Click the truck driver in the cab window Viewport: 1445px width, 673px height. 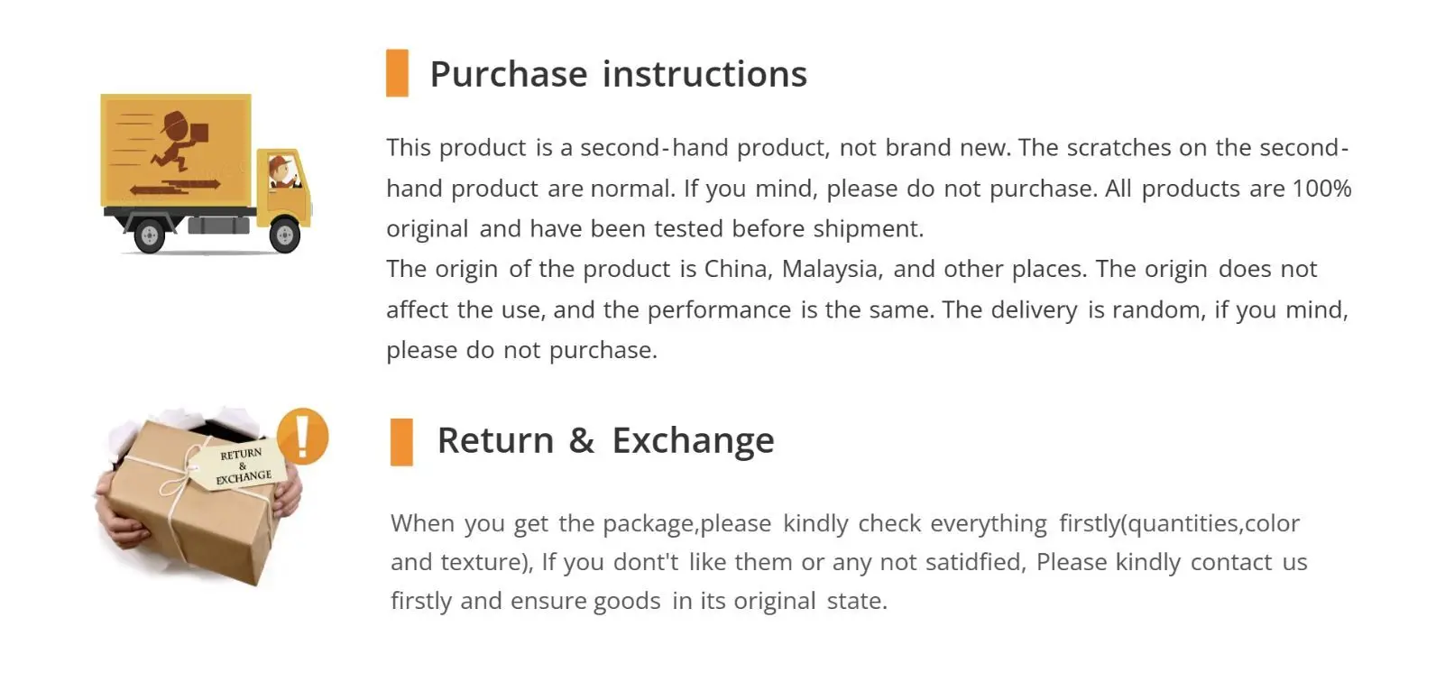click(282, 171)
